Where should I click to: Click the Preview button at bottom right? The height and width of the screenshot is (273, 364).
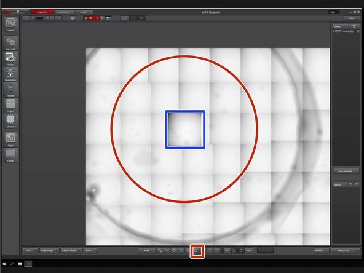pos(320,251)
